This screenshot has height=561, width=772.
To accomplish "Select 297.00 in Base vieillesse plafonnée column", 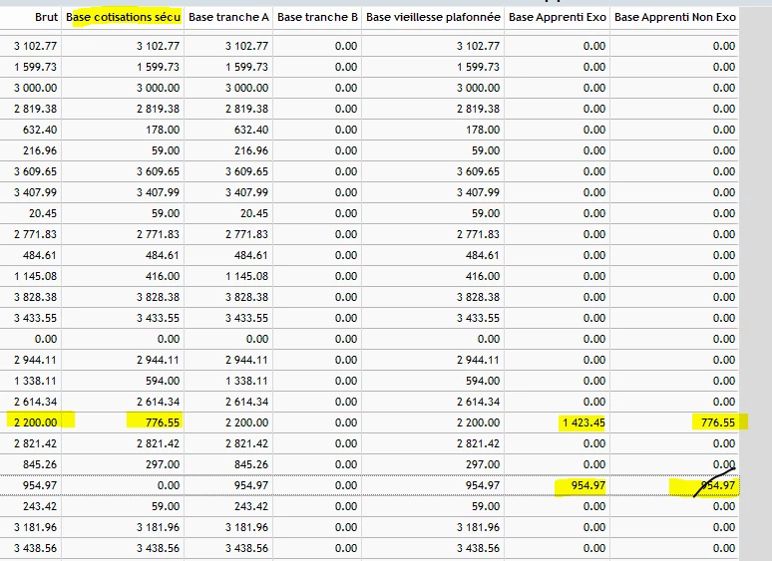I will [483, 464].
